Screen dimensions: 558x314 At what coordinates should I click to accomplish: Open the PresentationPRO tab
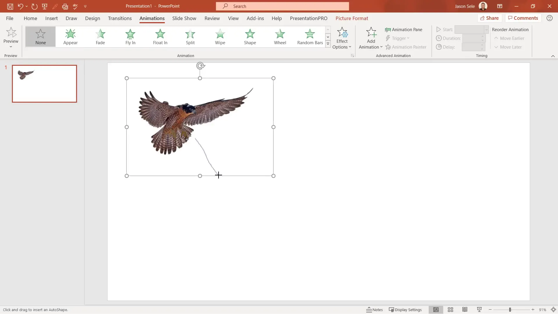[309, 18]
